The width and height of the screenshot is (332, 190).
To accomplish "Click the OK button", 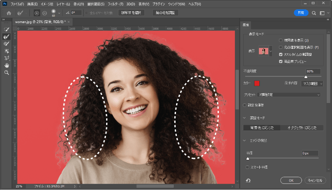I will pyautogui.click(x=291, y=181).
